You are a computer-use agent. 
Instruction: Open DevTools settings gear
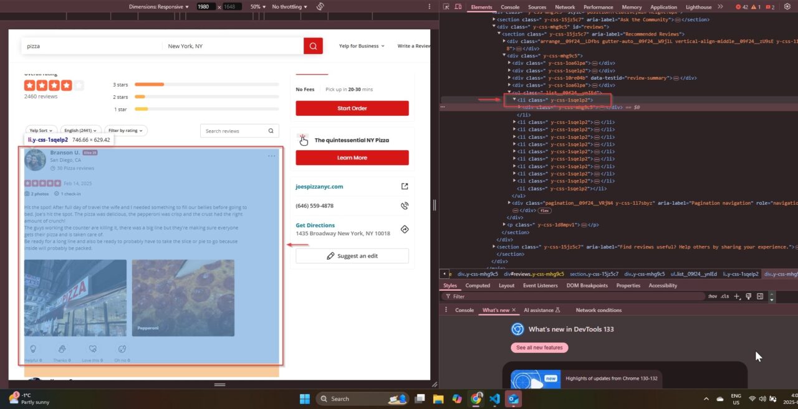pyautogui.click(x=787, y=7)
